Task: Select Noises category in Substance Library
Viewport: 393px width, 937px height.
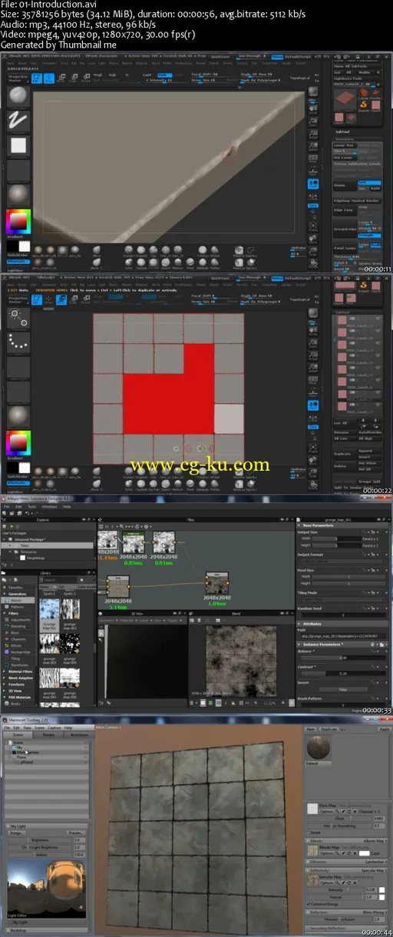Action: (18, 601)
